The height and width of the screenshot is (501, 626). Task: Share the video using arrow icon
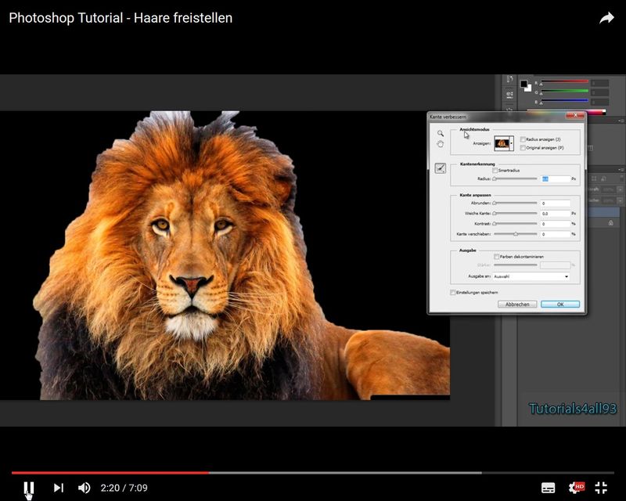pos(606,18)
